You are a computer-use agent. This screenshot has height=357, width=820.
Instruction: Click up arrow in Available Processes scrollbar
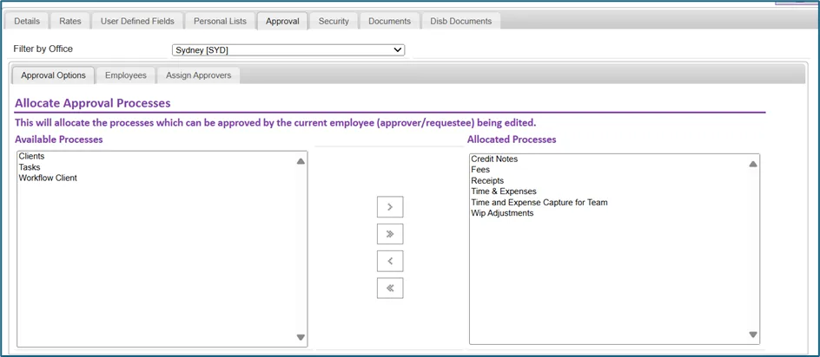(x=301, y=162)
